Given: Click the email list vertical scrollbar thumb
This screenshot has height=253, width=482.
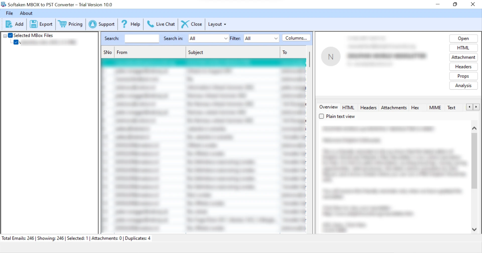Looking at the screenshot, I should [310, 59].
